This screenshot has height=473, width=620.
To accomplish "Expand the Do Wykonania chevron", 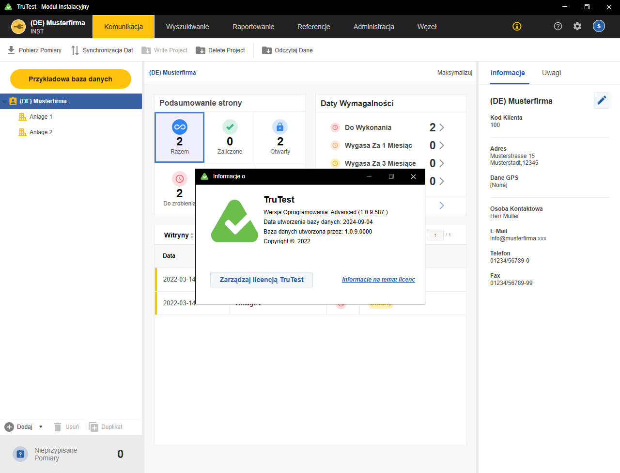I will pos(442,127).
